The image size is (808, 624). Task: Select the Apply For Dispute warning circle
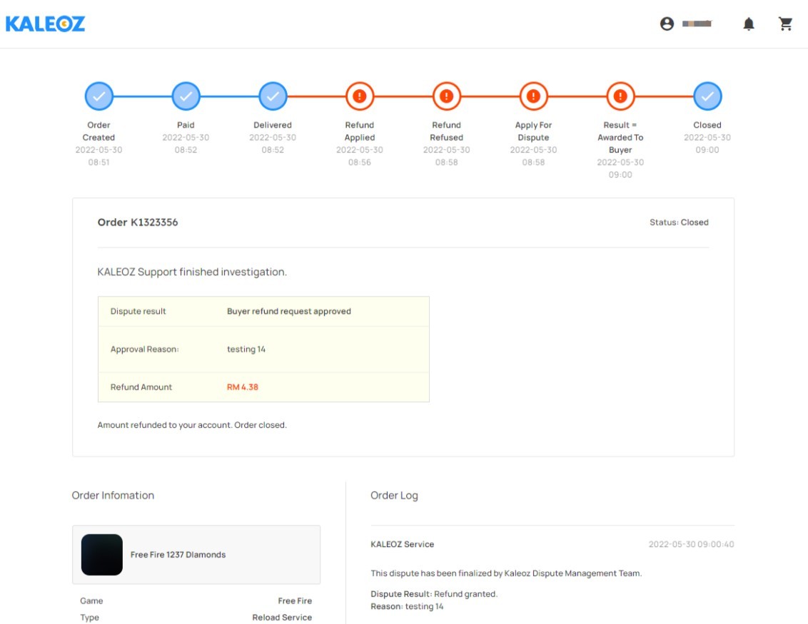(x=533, y=96)
